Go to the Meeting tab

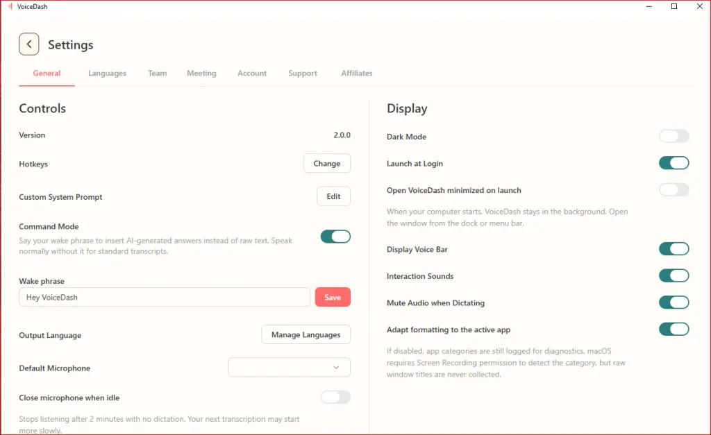tap(201, 74)
